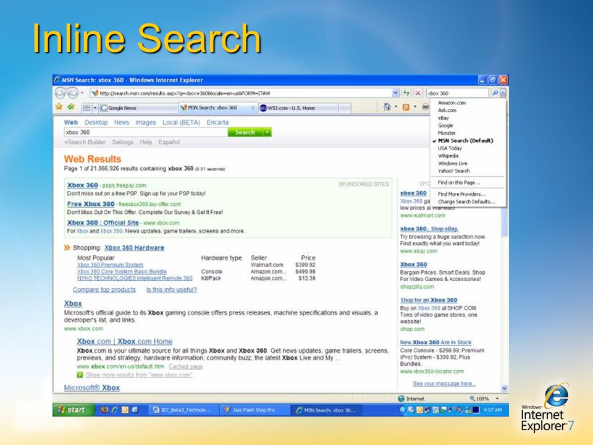
Task: Click the red Stop loading icon
Action: (418, 93)
